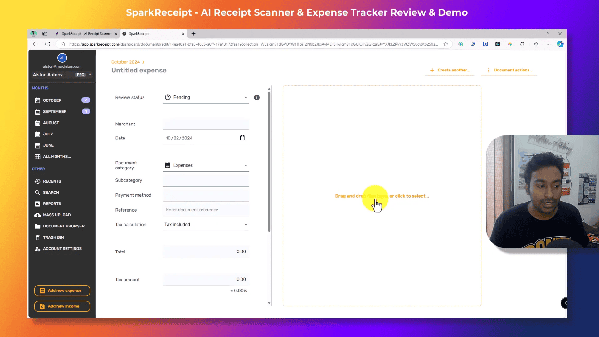Viewport: 599px width, 337px height.
Task: Click the Reference input field
Action: (x=206, y=210)
